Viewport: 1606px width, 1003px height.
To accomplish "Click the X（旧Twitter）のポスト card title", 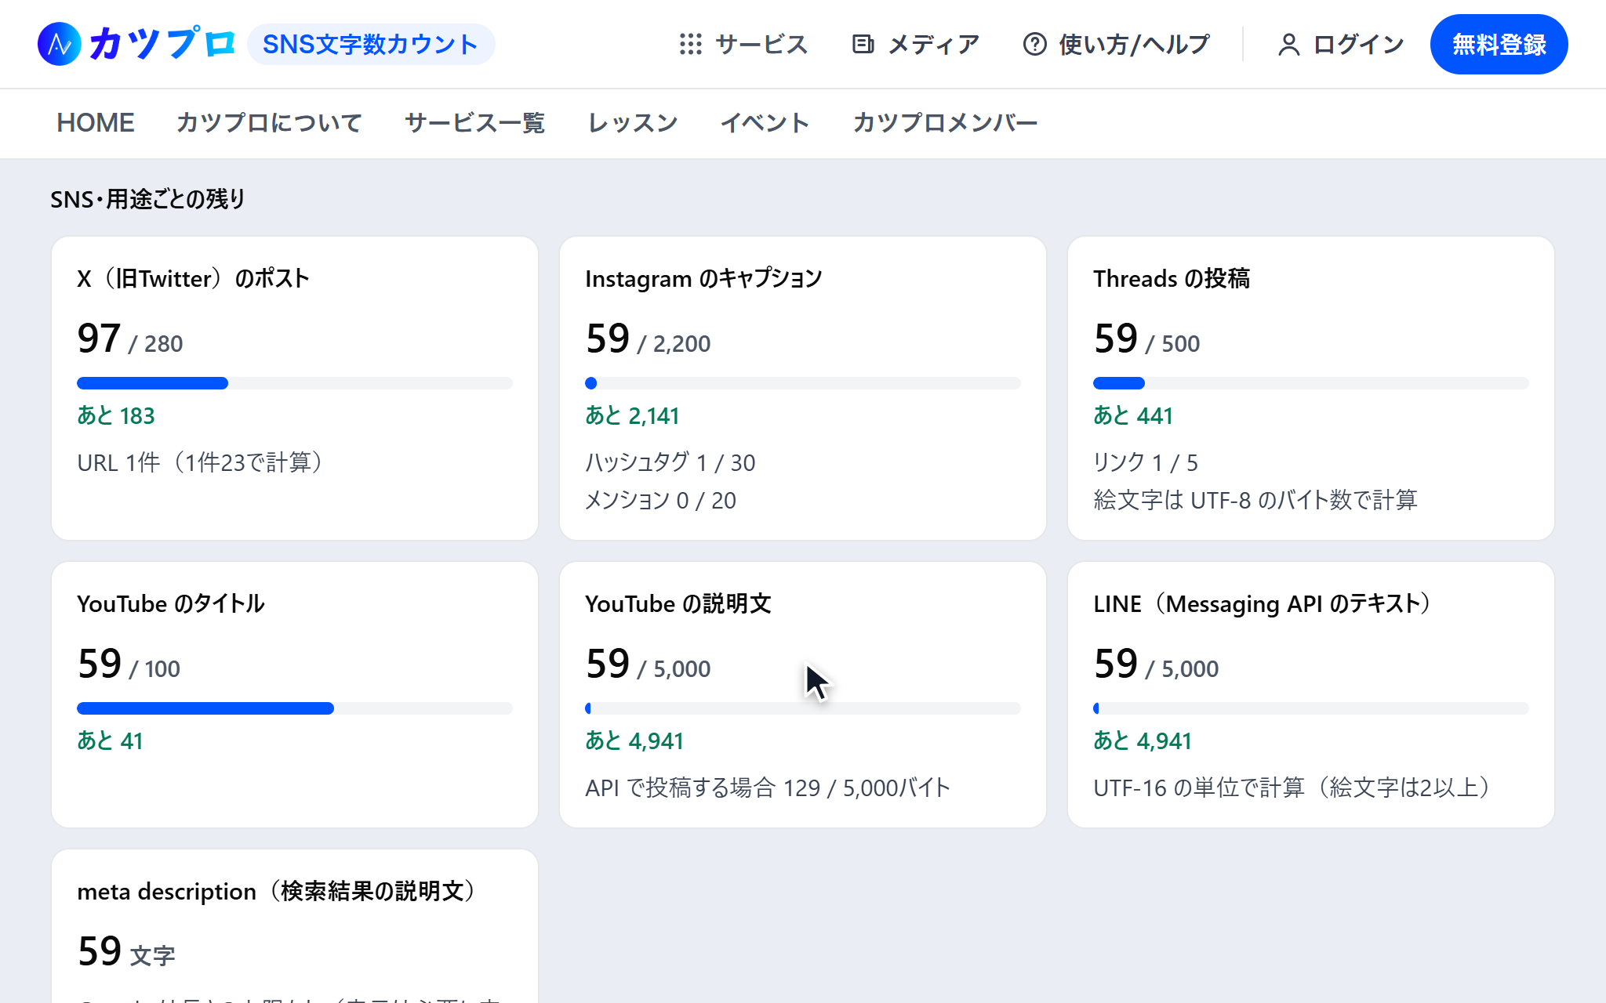I will point(194,278).
